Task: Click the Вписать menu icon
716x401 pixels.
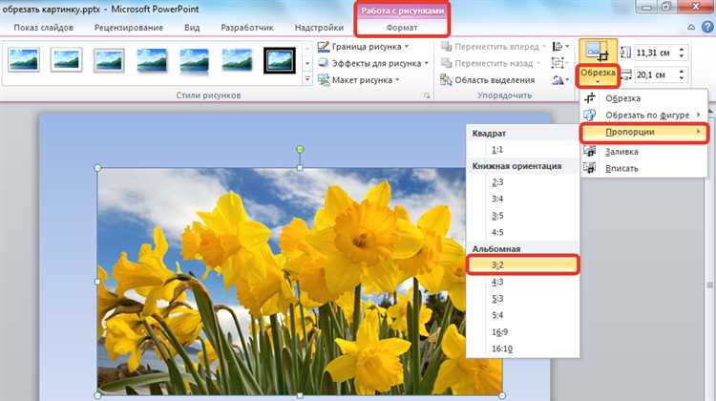Action: (590, 169)
